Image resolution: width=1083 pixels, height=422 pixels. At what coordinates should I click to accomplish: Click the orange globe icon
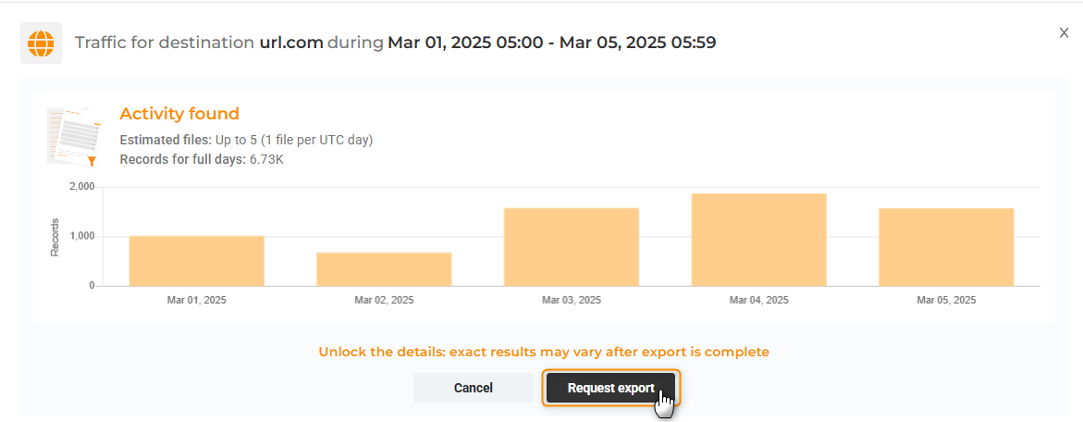[41, 43]
